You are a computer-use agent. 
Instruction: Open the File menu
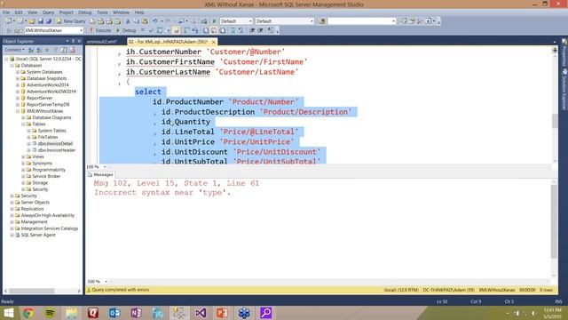click(6, 12)
